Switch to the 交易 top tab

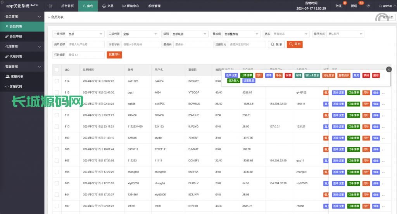(x=107, y=6)
